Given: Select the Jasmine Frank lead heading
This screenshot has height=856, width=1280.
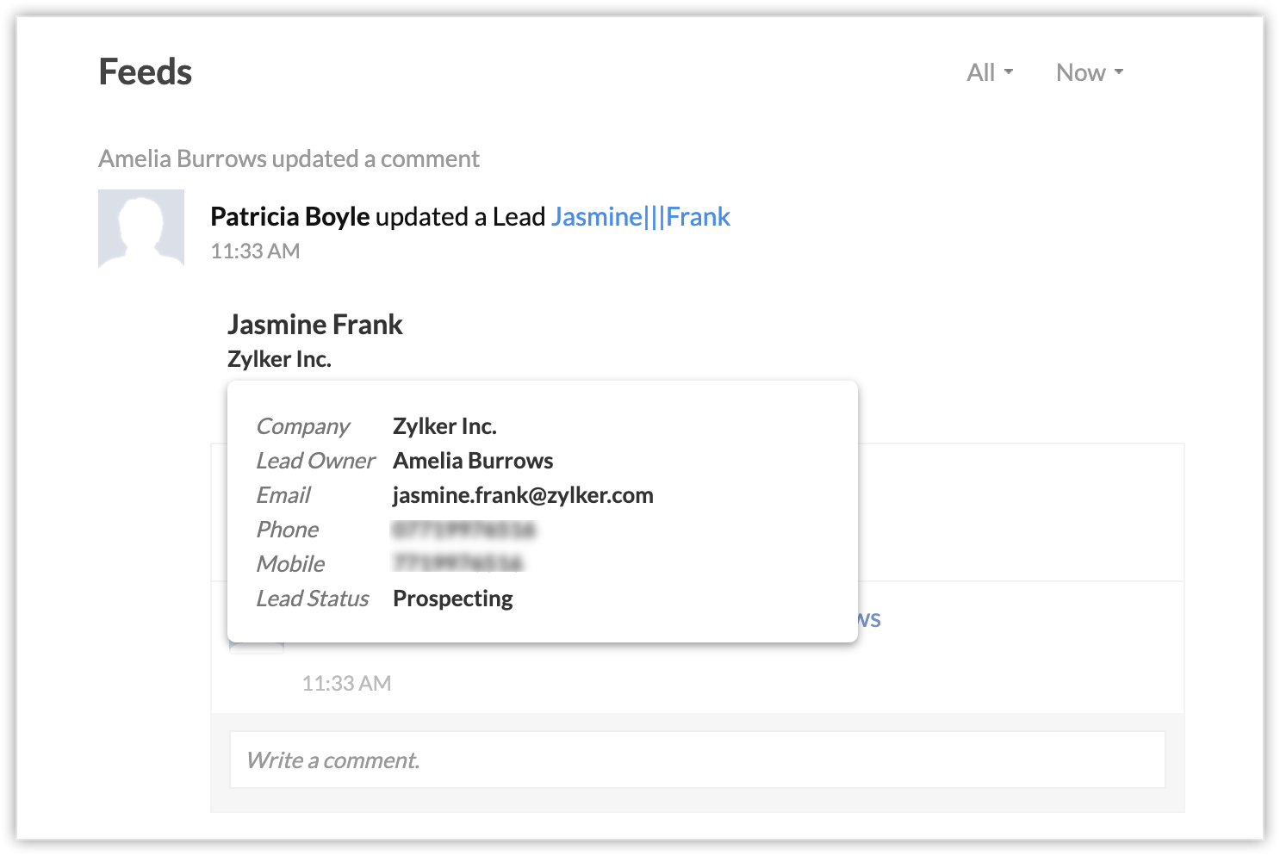Looking at the screenshot, I should coord(314,325).
